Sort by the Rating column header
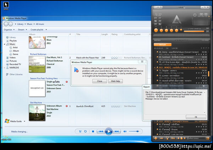The width and height of the screenshot is (213, 150). tap(114, 34)
